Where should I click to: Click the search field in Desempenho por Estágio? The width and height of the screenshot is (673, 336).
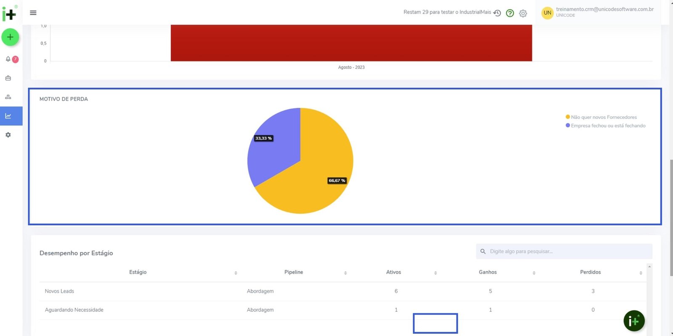(568, 251)
